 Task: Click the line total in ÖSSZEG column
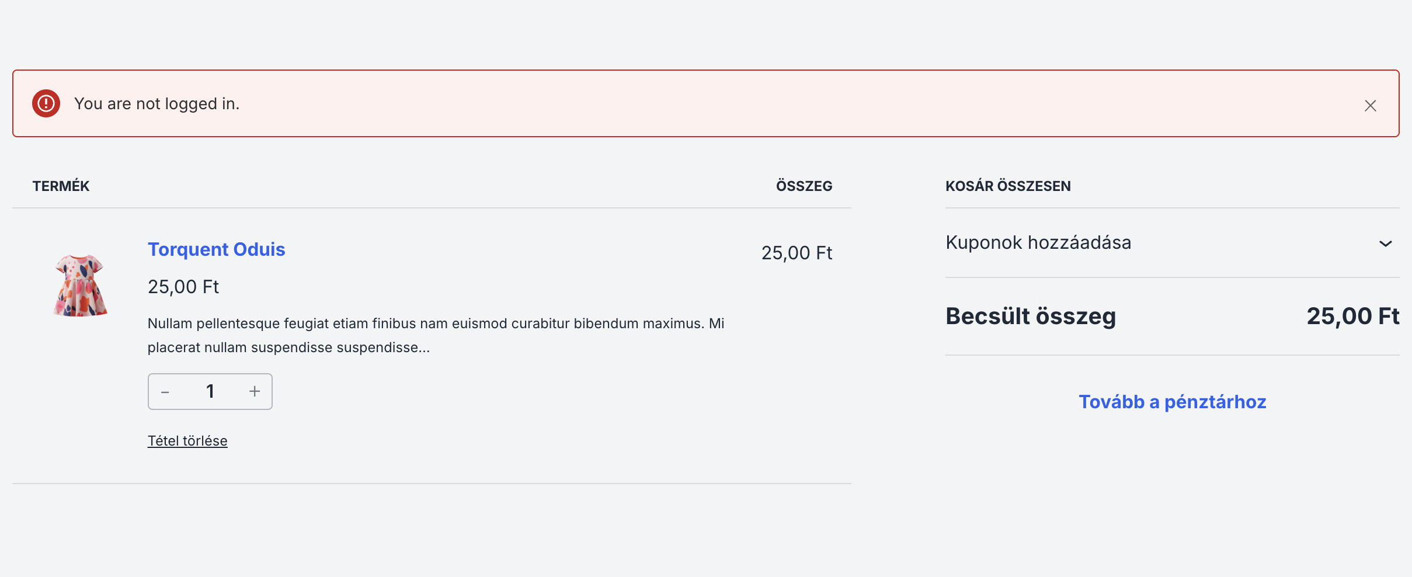click(797, 253)
